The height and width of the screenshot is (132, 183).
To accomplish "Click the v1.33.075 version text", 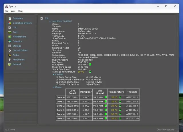I will (10, 129).
